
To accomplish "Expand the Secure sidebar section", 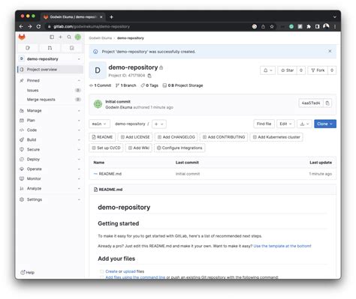I will tap(50, 149).
